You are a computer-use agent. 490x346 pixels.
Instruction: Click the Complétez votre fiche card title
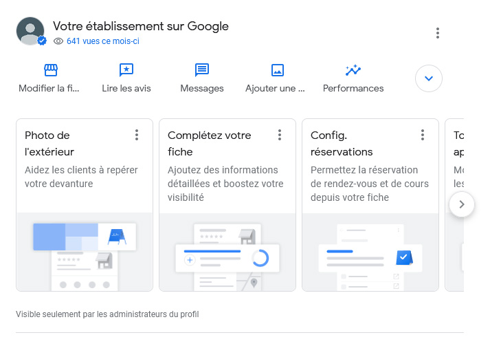coord(210,143)
